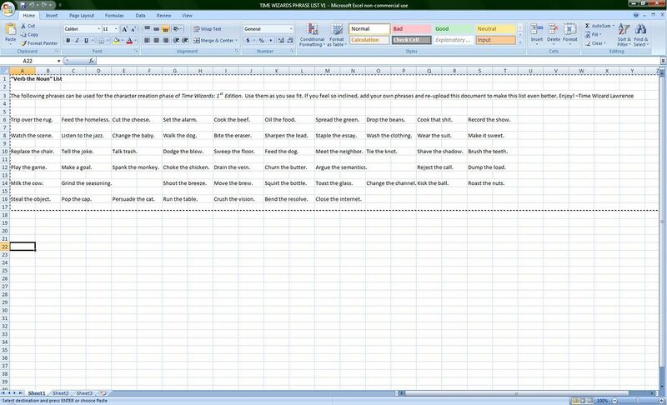Image resolution: width=667 pixels, height=405 pixels.
Task: Open Conditional Formatting menu
Action: click(x=312, y=35)
